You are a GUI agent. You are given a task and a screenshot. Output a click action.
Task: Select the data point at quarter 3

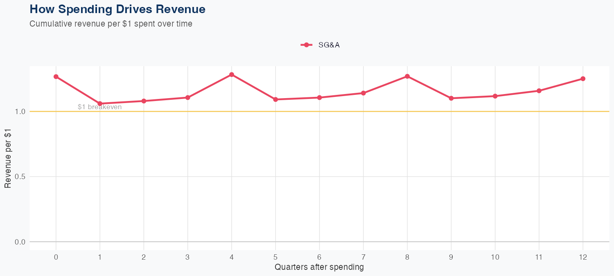click(x=187, y=98)
